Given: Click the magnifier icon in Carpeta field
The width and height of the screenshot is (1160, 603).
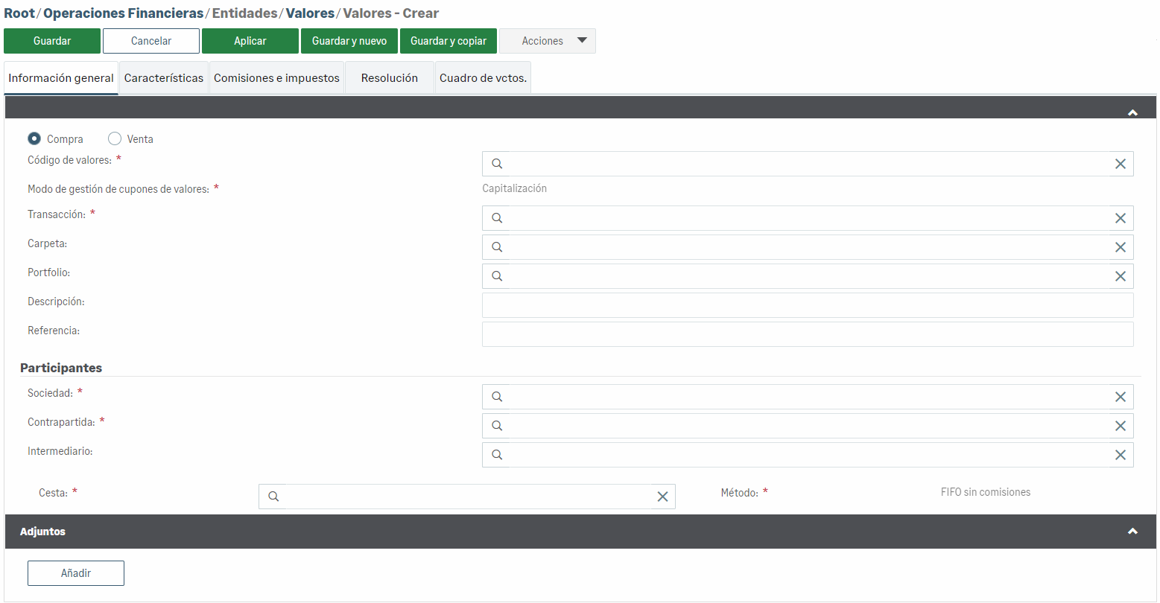Looking at the screenshot, I should 497,247.
